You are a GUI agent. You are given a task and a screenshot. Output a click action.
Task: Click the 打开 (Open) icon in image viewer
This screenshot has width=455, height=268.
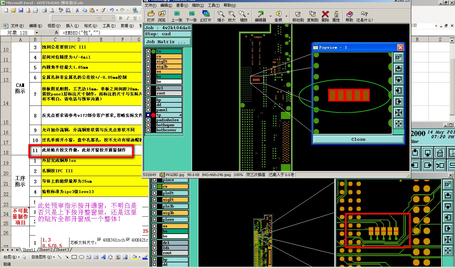click(151, 14)
